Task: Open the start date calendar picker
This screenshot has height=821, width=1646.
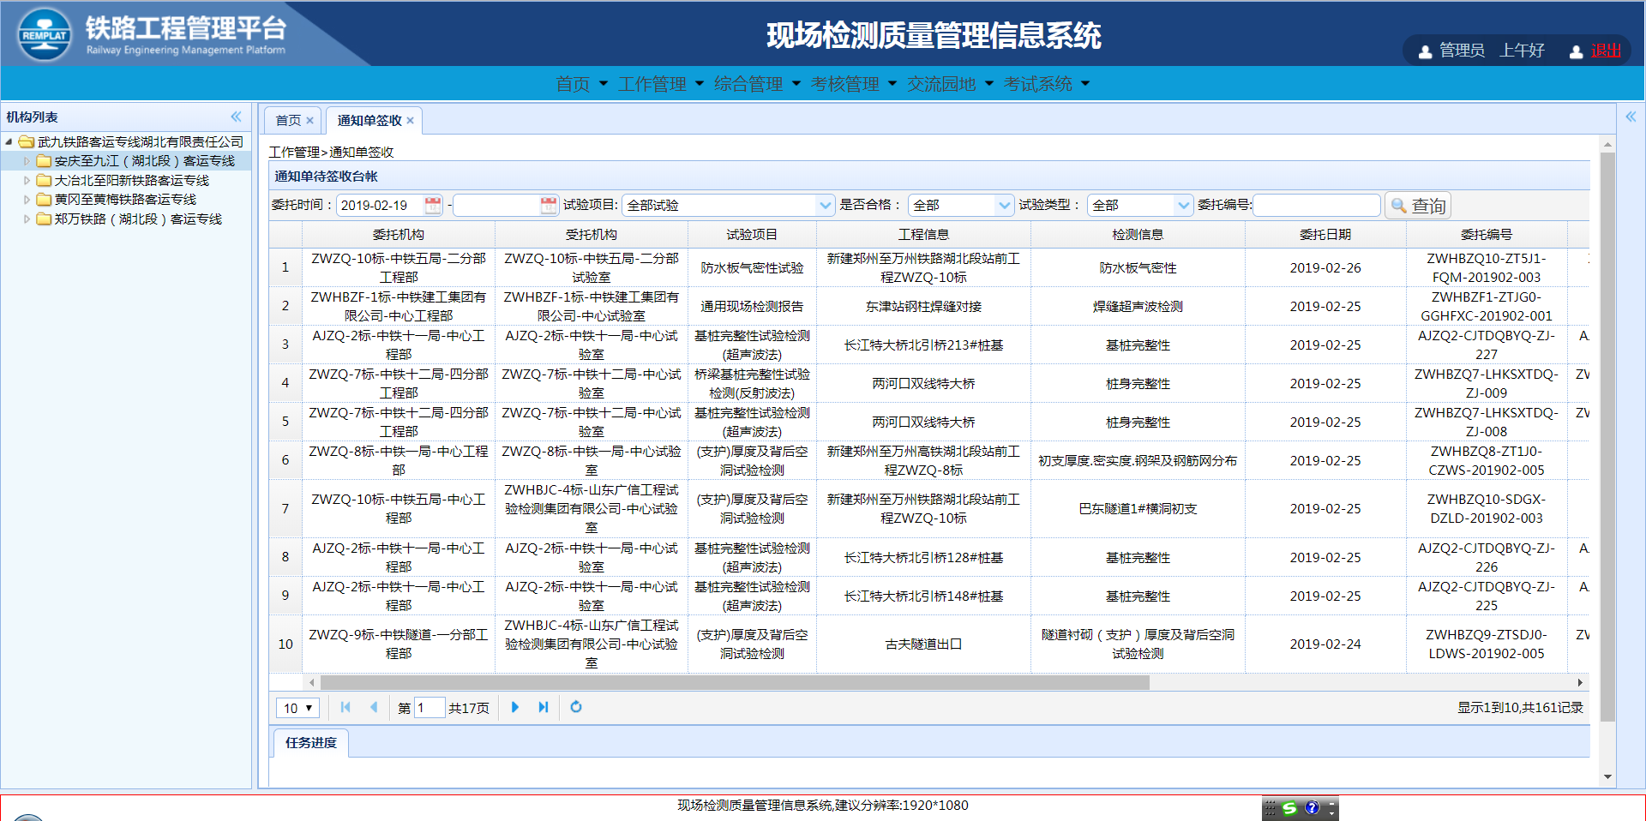Action: coord(433,205)
